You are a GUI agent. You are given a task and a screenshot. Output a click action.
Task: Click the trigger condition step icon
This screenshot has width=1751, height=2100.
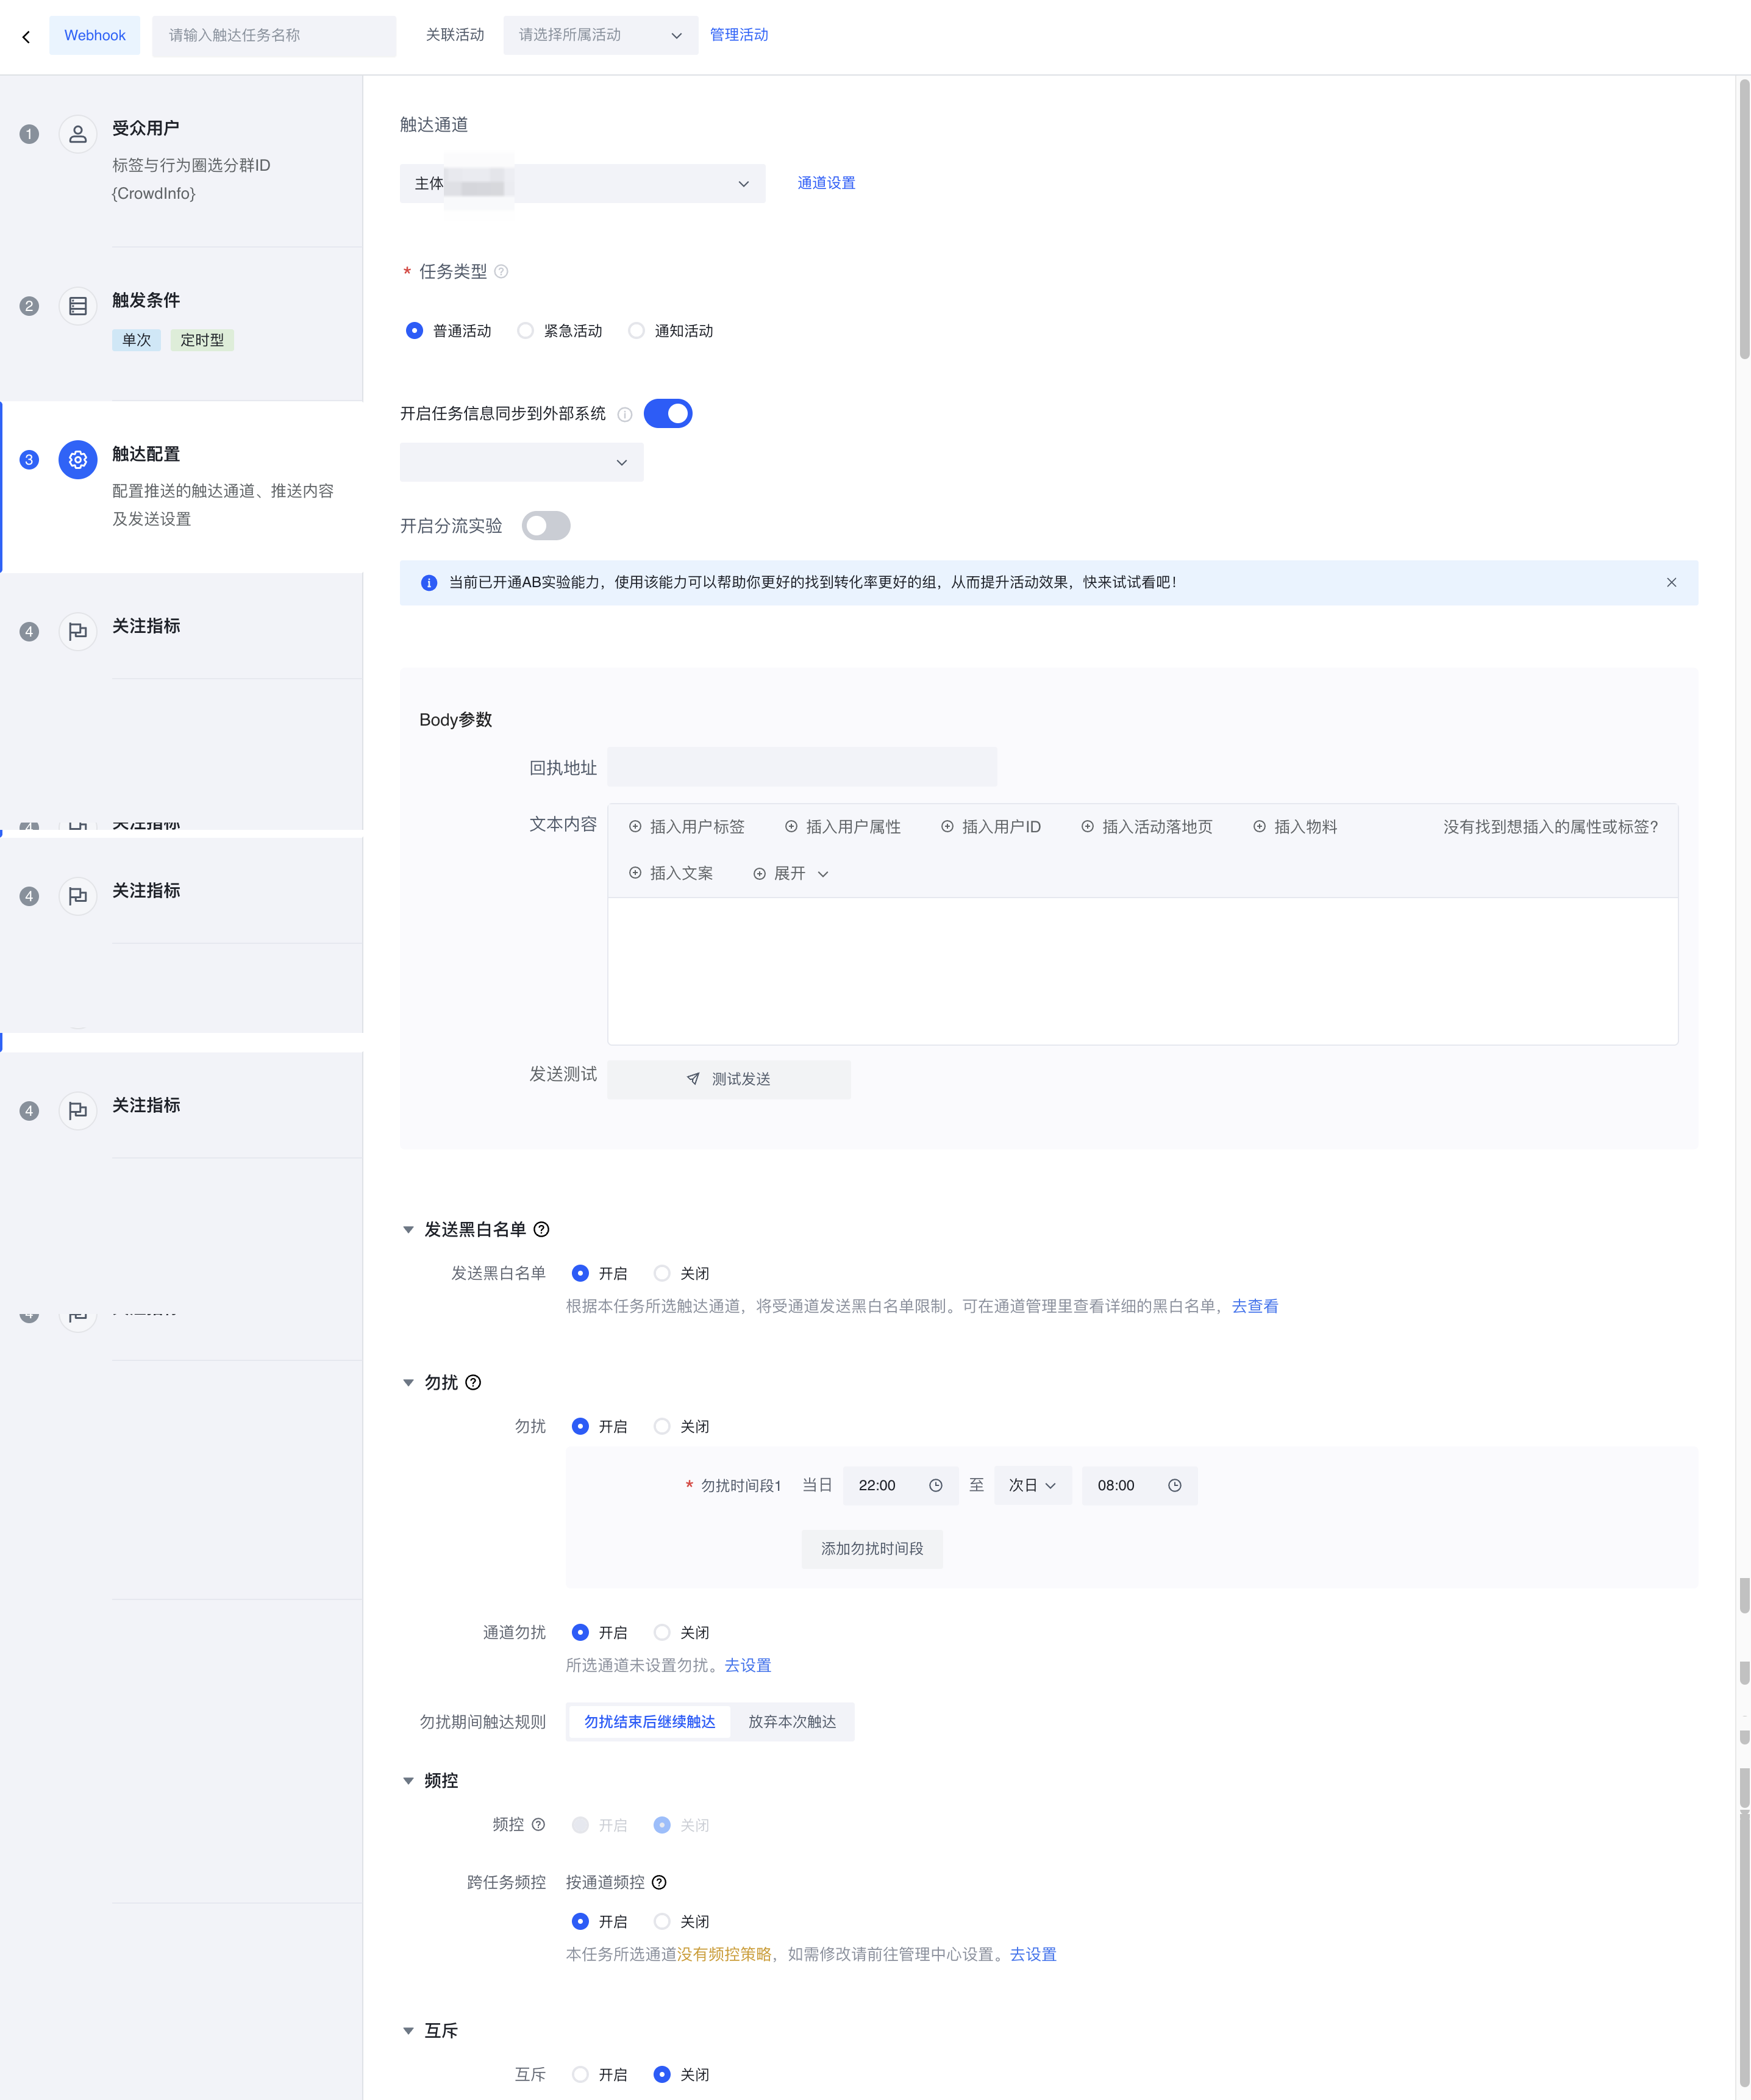[78, 306]
